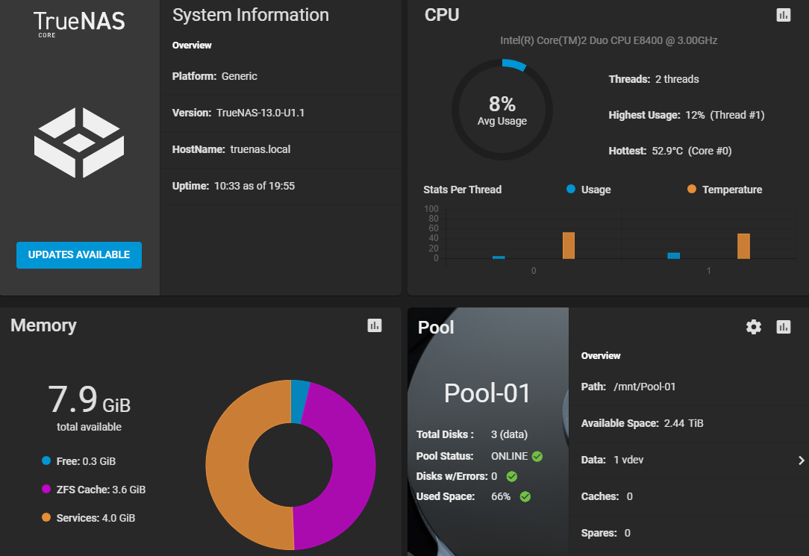
Task: Open Pool settings gear icon
Action: [x=754, y=327]
